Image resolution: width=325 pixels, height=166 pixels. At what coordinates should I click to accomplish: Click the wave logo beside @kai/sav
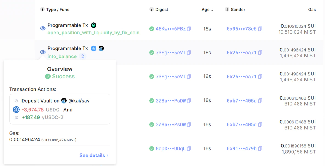click(64, 101)
